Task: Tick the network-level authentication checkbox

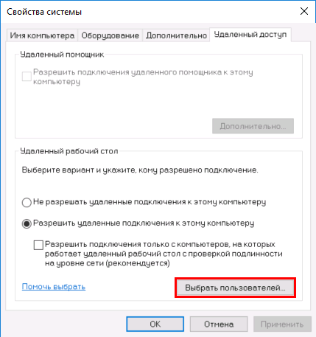Action: click(x=38, y=245)
